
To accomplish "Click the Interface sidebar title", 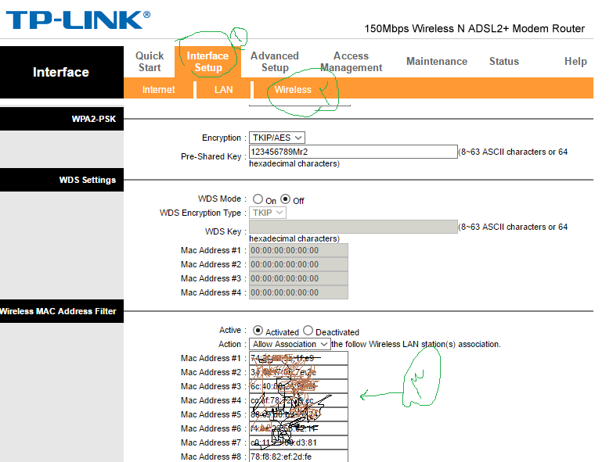I will click(61, 72).
